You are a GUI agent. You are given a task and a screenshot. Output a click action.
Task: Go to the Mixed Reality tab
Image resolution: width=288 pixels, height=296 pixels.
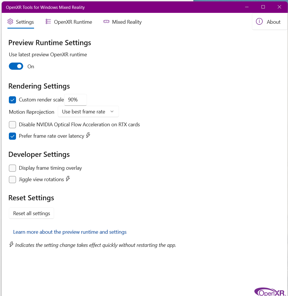click(x=122, y=22)
